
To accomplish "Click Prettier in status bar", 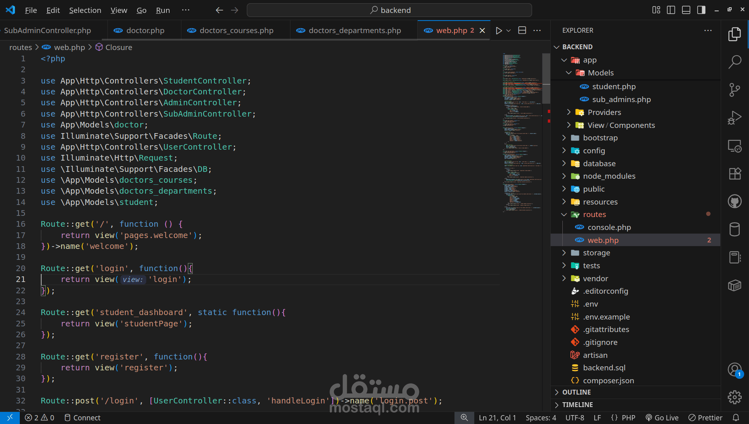I will pyautogui.click(x=705, y=418).
